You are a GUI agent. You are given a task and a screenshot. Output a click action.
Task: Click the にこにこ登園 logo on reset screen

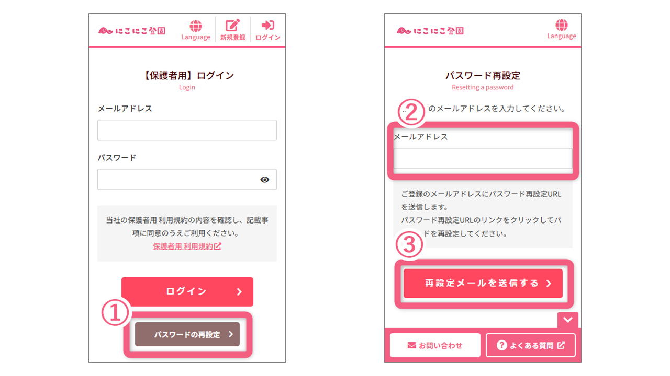coord(429,30)
